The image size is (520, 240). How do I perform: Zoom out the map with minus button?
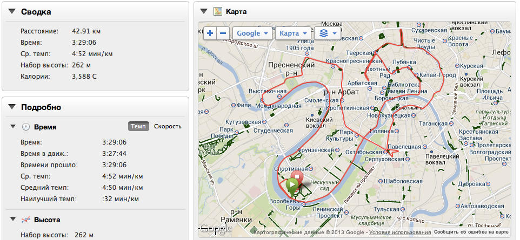(x=223, y=33)
